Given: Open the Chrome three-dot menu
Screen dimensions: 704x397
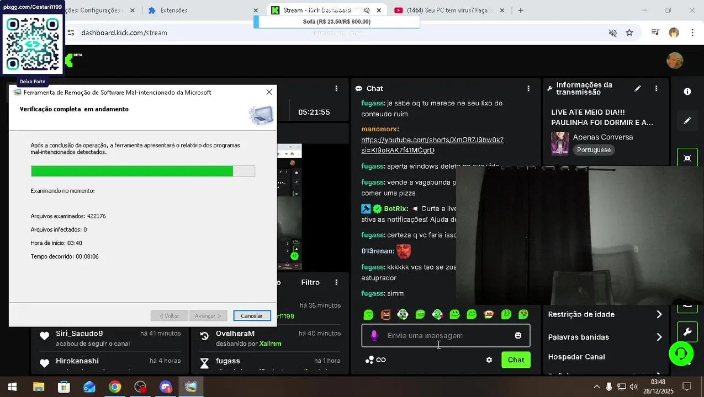Looking at the screenshot, I should (692, 33).
